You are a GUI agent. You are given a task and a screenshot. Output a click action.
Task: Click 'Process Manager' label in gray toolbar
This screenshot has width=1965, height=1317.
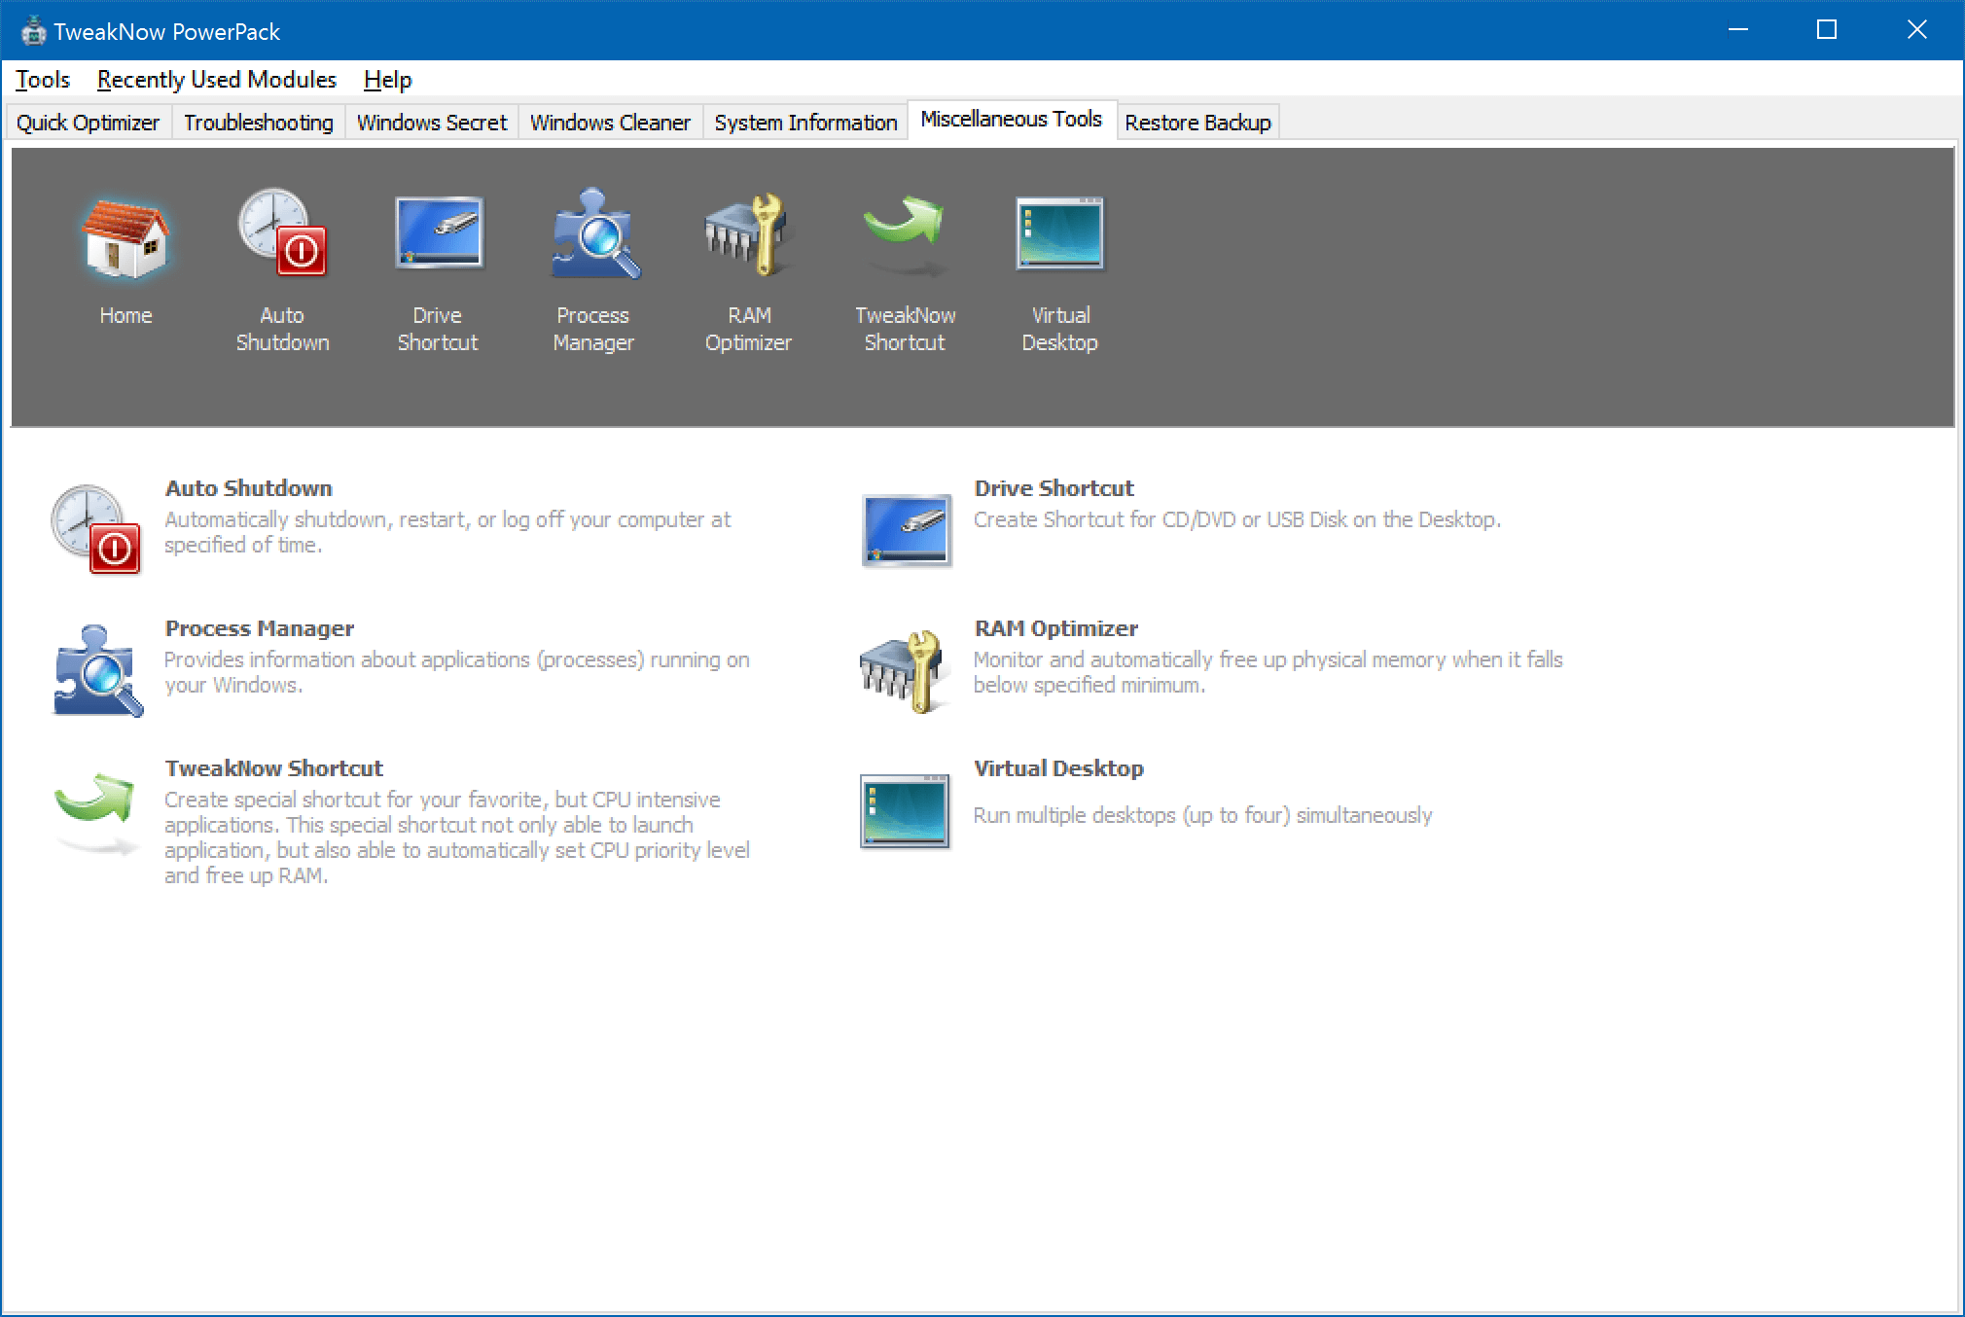pyautogui.click(x=593, y=329)
